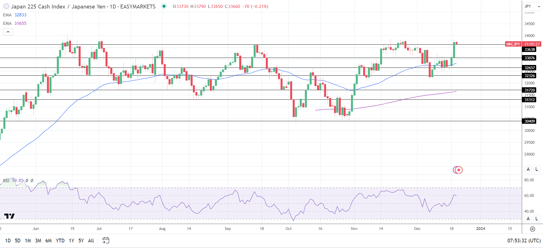Click the L33650 low price readout

[215, 6]
